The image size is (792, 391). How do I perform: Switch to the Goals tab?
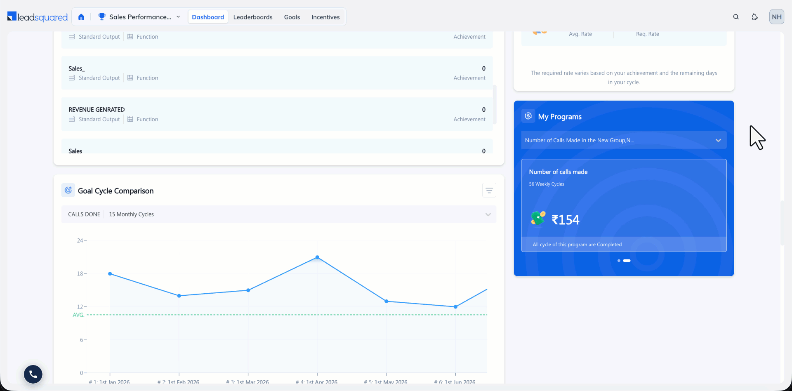tap(292, 17)
